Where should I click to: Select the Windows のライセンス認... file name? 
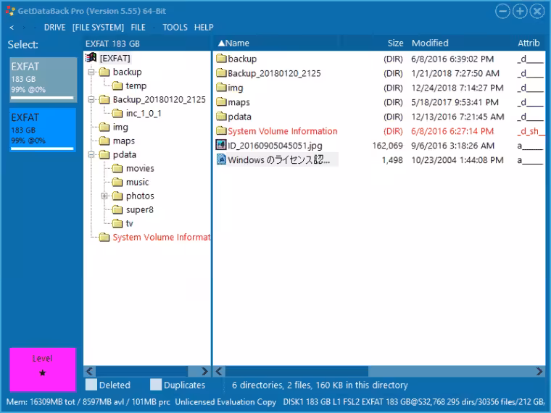[279, 160]
